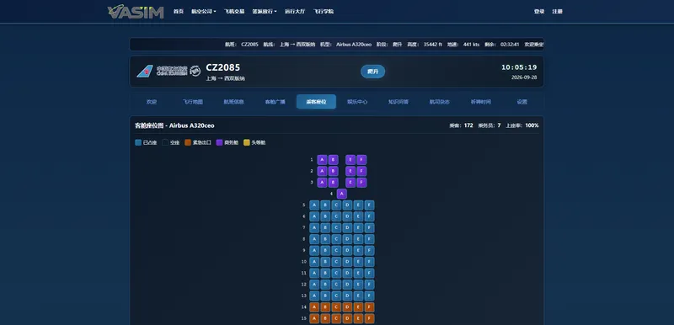Image resolution: width=674 pixels, height=325 pixels.
Task: Click the 客舱座位图 - Airbus A320ceo title
Action: click(174, 125)
